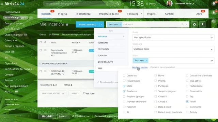
Task: Clear the filter search field with X
Action: tap(186, 24)
